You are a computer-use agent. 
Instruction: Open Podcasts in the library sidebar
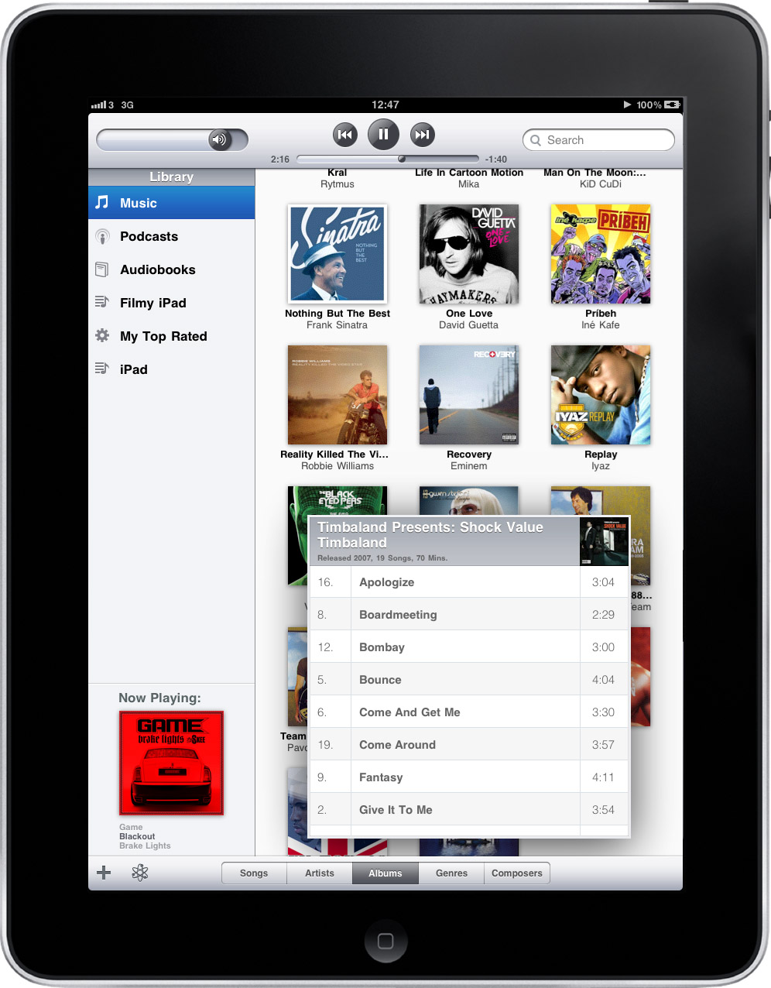coord(149,236)
